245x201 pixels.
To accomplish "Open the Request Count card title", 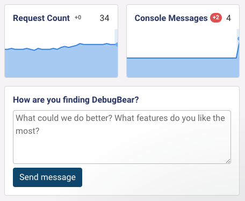I will click(x=41, y=18).
